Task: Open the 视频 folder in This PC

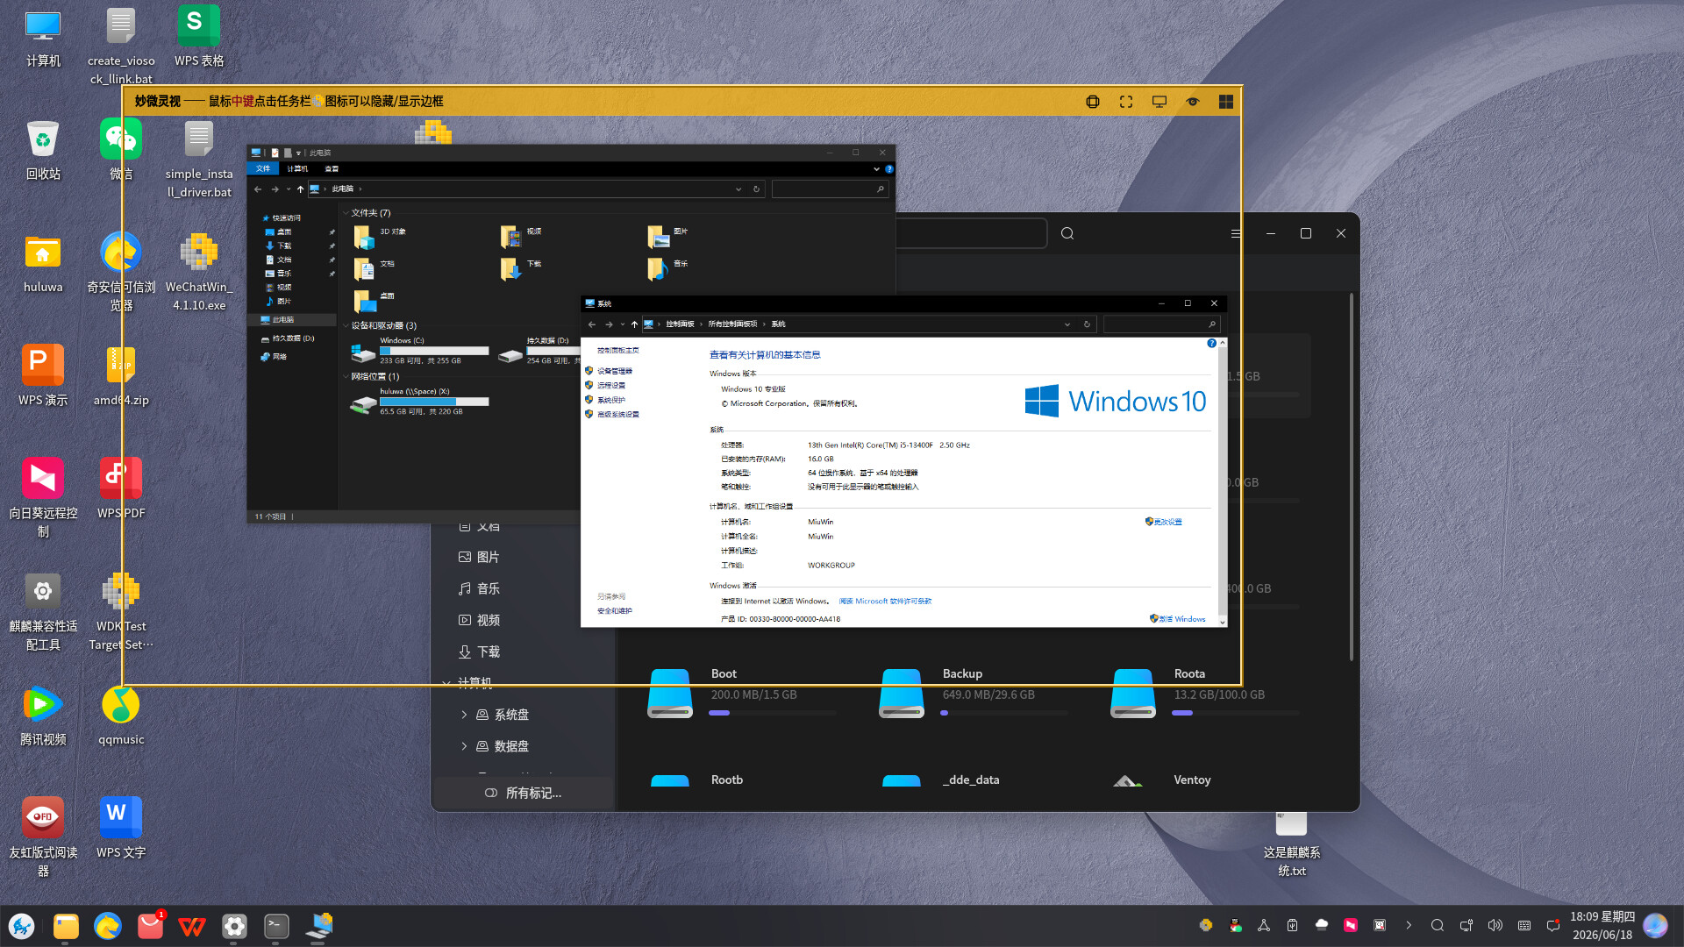Action: (x=522, y=236)
